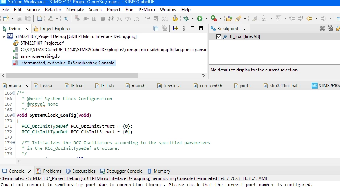Close the main.c editor tab
This screenshot has width=340, height=195.
[27, 86]
